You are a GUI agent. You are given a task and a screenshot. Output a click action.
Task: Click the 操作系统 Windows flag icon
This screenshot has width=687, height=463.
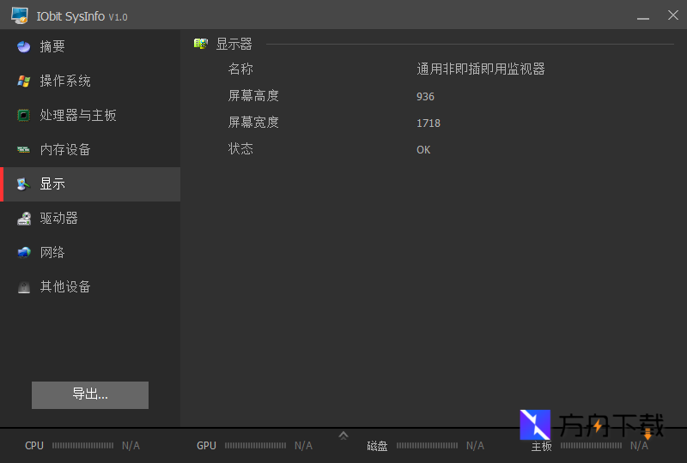(24, 81)
